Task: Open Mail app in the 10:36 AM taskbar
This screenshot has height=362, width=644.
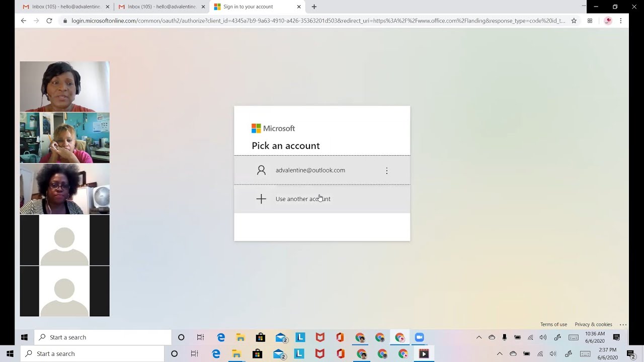Action: (x=281, y=337)
